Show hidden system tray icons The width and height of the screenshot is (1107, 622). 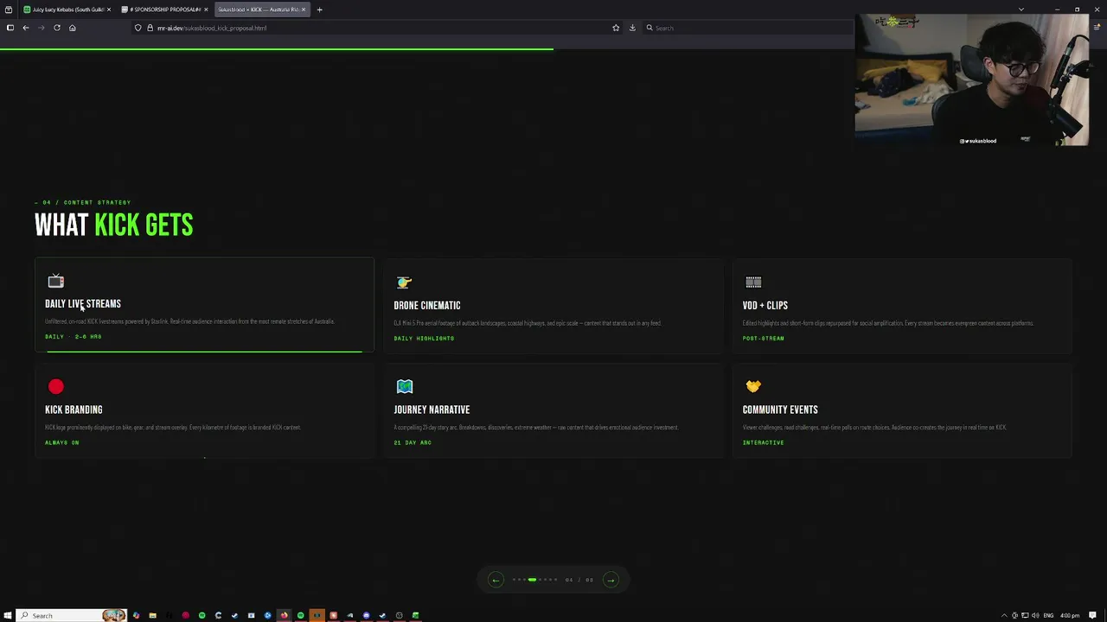pyautogui.click(x=1005, y=615)
